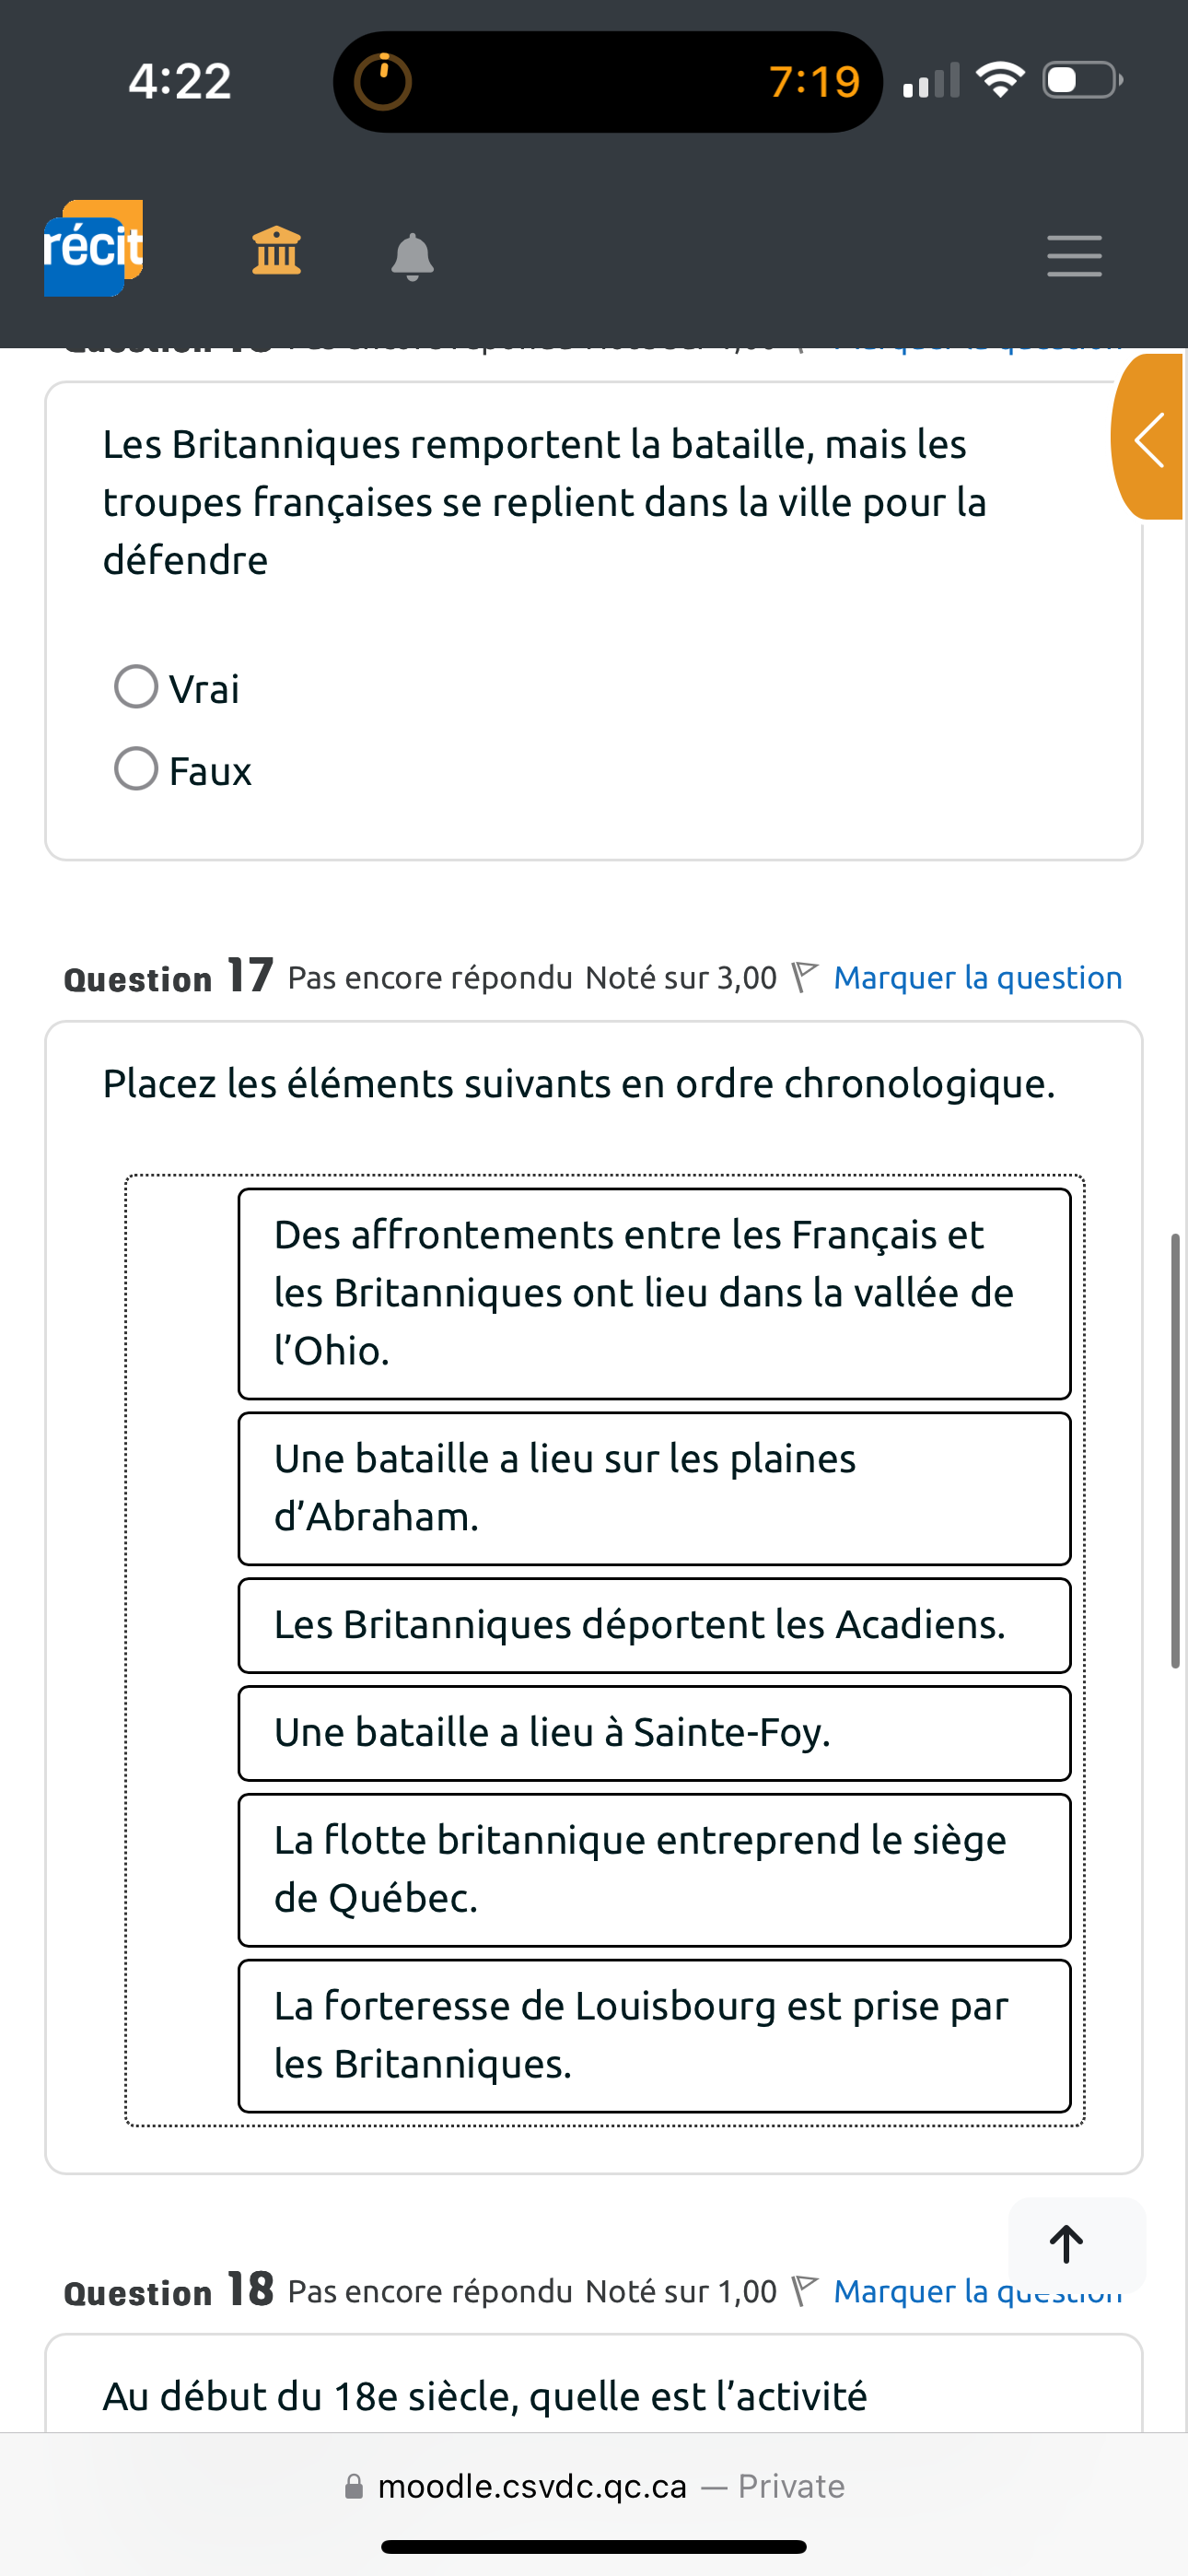Viewport: 1188px width, 2576px height.
Task: Tap the récit logo icon
Action: [93, 248]
